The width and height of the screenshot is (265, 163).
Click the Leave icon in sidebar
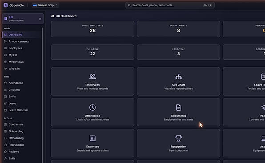[5, 103]
